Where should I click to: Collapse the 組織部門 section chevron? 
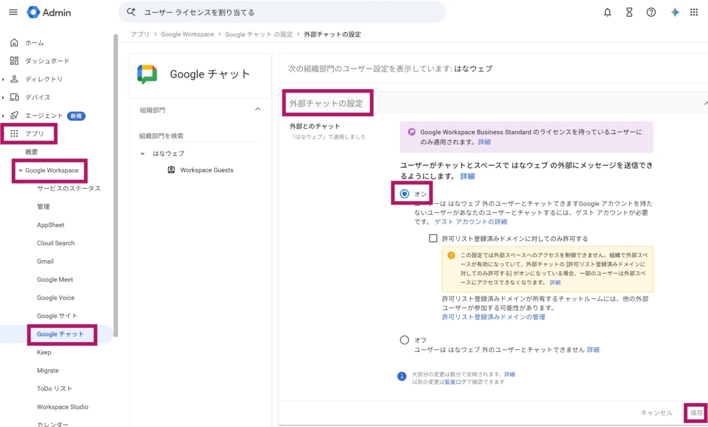pyautogui.click(x=257, y=109)
